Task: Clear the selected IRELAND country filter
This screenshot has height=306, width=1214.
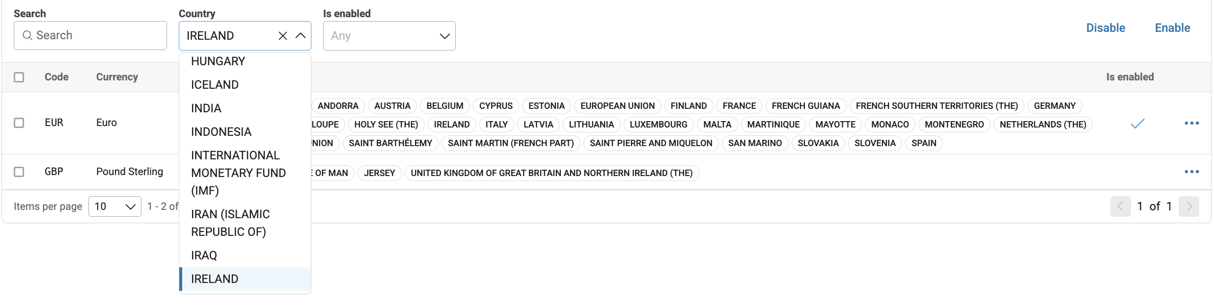Action: coord(283,36)
